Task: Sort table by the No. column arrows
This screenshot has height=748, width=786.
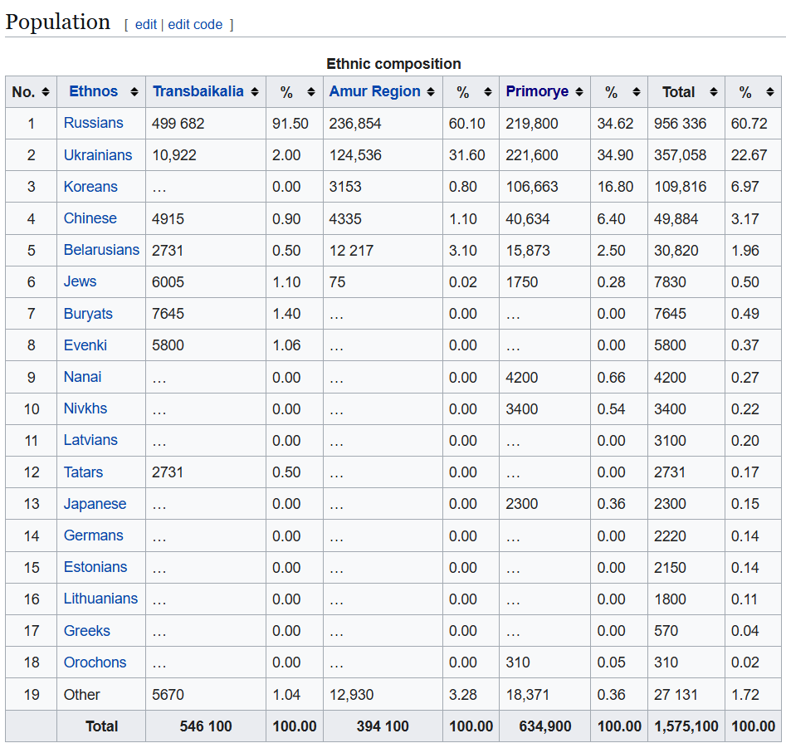Action: (46, 92)
